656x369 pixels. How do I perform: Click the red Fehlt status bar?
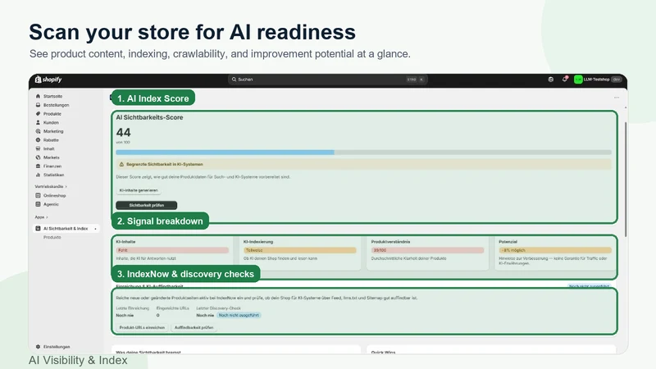click(172, 250)
